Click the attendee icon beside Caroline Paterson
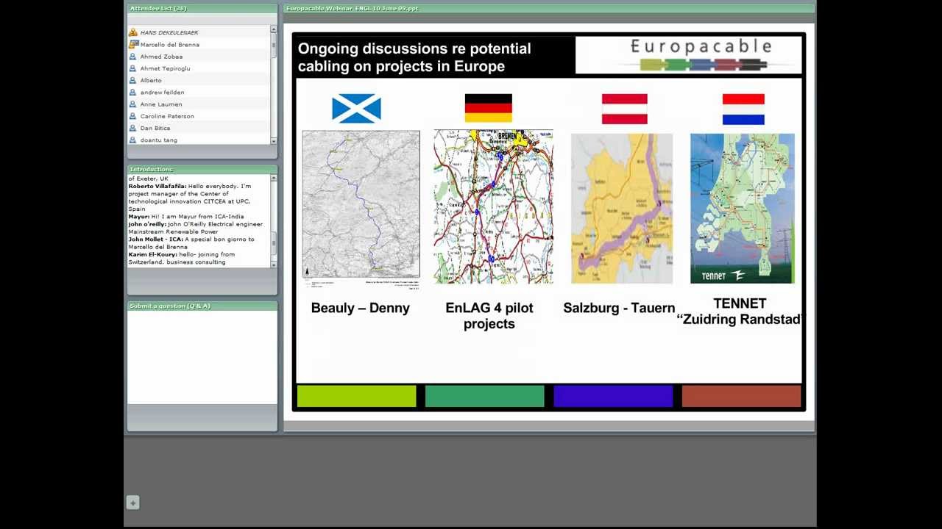 (x=133, y=116)
